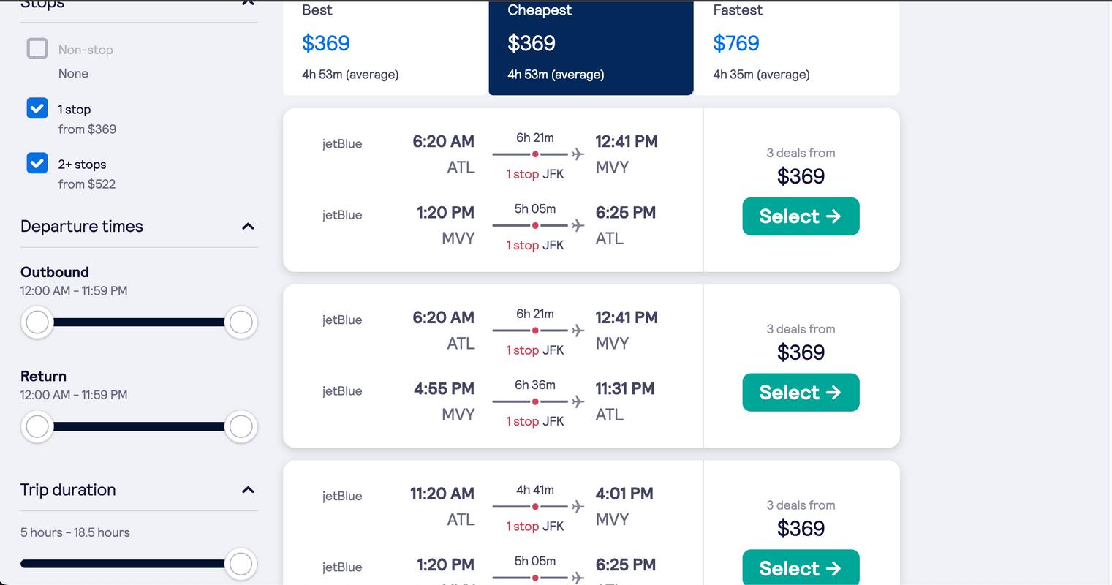Uncheck the 1 stop filter
The image size is (1112, 585).
pos(37,108)
